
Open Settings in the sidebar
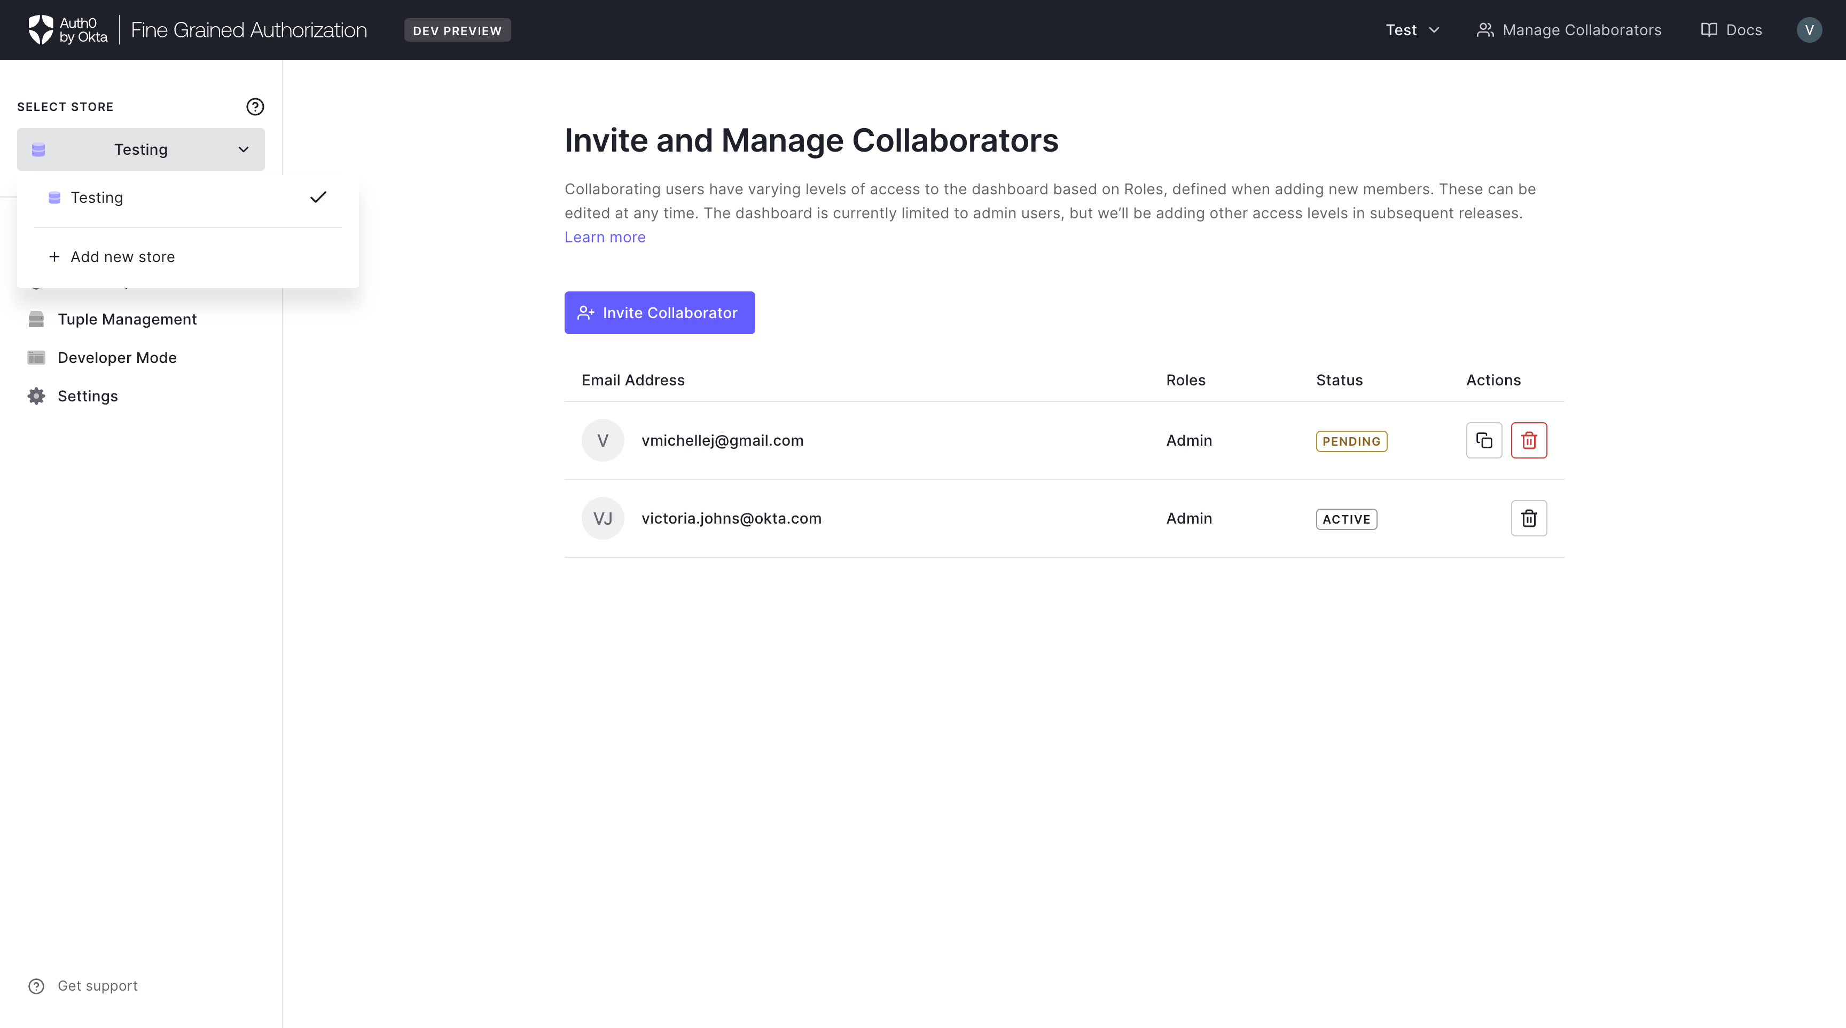88,397
